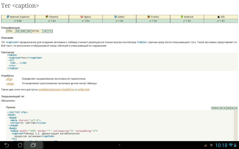This screenshot has height=149, width=239.
Task: Tap the Wi-Fi signal status icon
Action: click(231, 145)
